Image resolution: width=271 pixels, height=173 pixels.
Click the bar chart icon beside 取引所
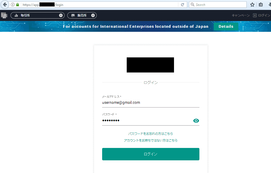click(16, 15)
